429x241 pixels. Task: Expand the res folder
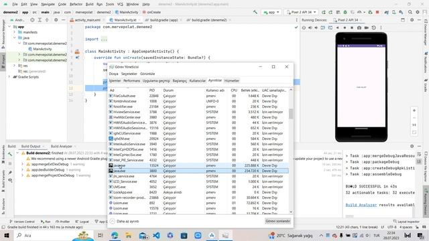click(15, 66)
